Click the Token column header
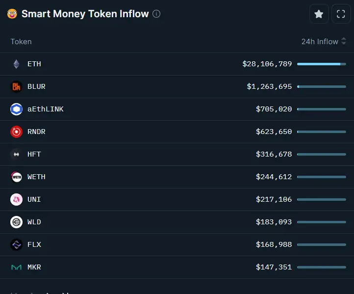 pos(21,42)
